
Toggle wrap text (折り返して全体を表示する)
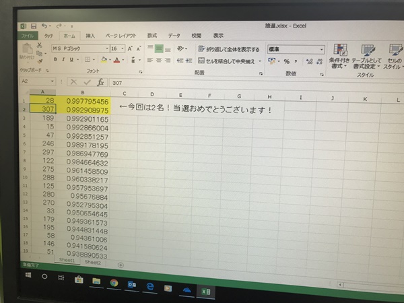tap(229, 49)
